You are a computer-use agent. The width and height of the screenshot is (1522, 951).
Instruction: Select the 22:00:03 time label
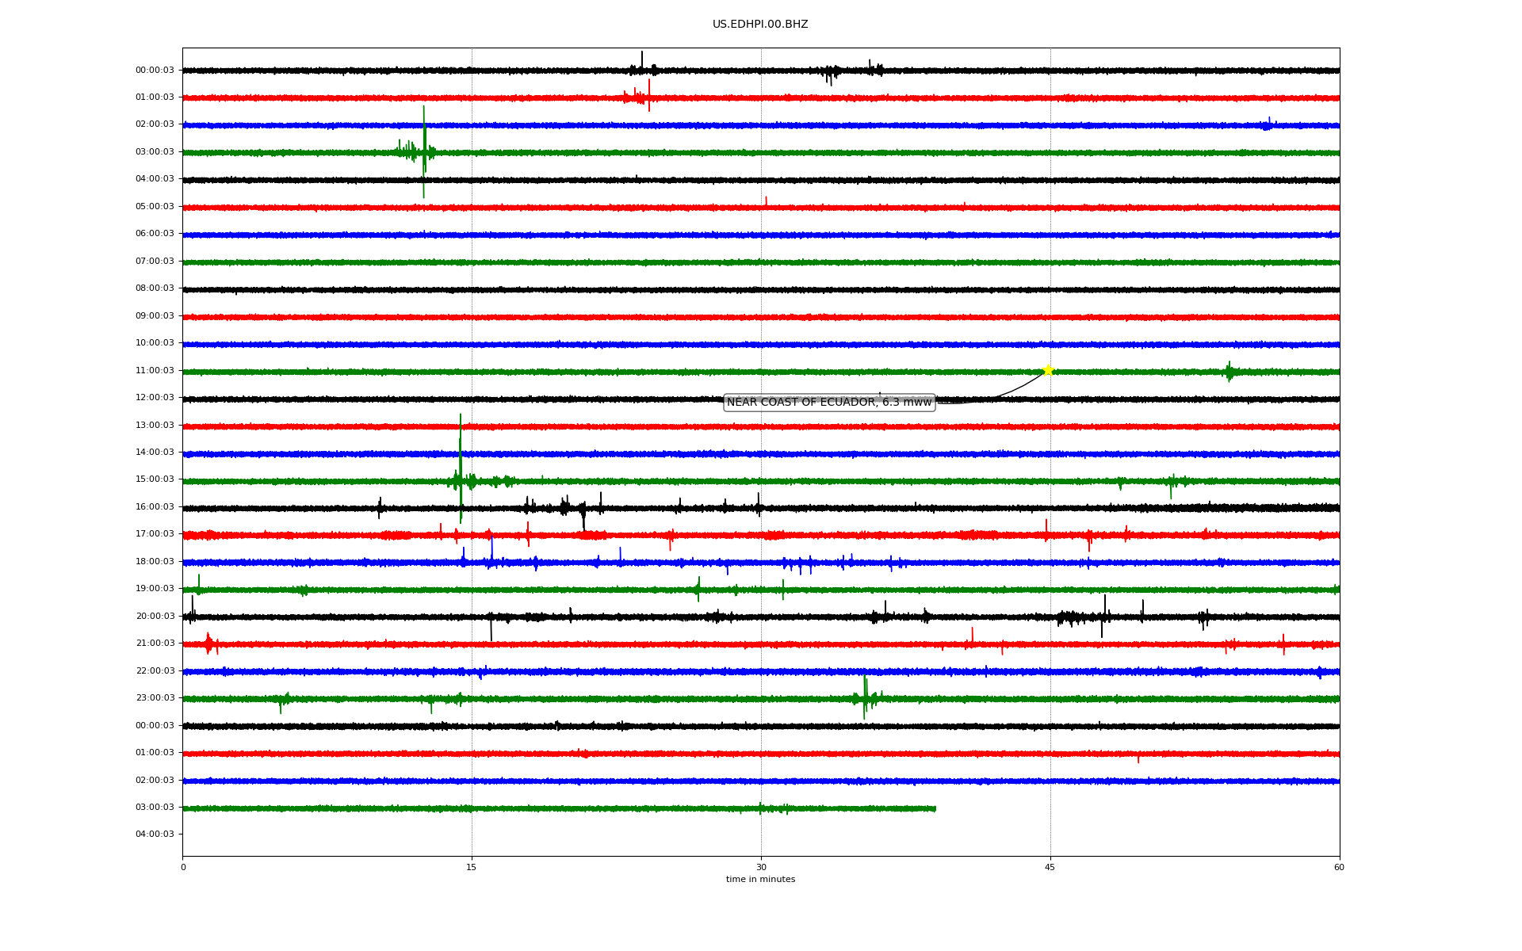point(155,671)
